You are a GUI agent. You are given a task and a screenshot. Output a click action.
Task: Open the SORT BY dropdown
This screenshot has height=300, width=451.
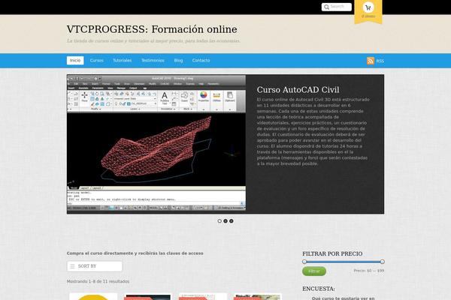point(95,266)
